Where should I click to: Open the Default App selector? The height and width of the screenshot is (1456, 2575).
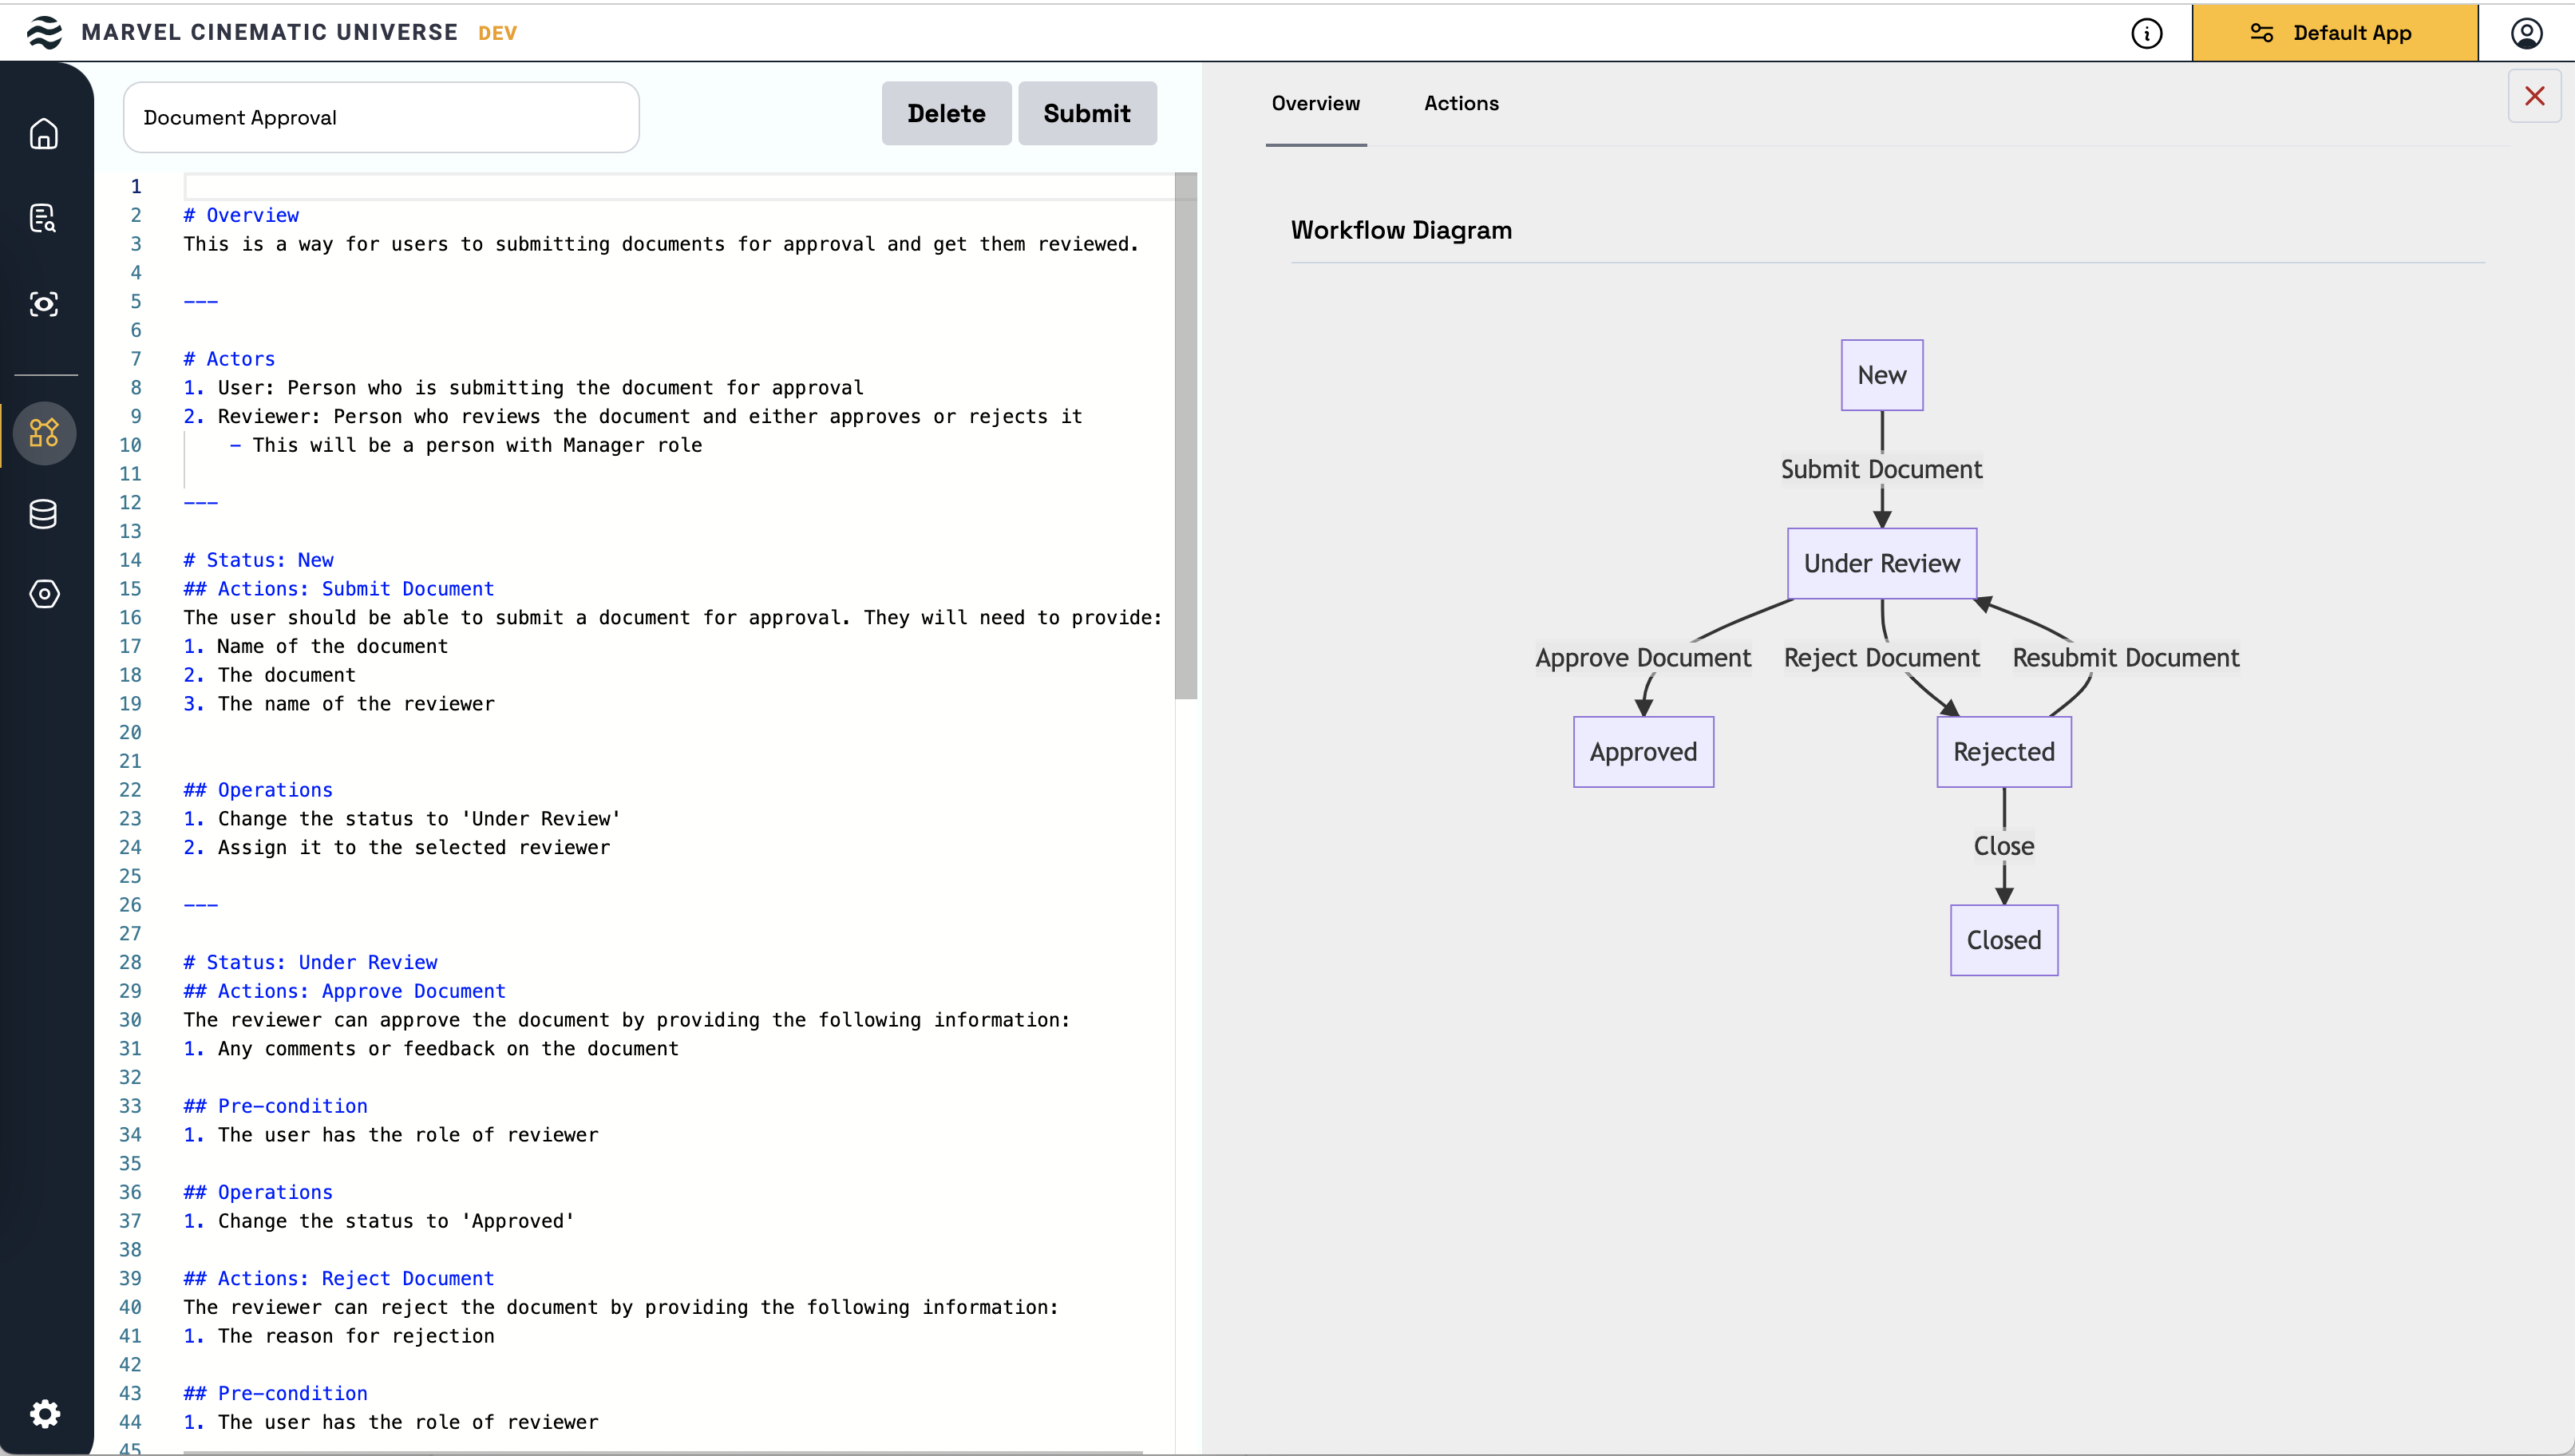(x=2333, y=33)
